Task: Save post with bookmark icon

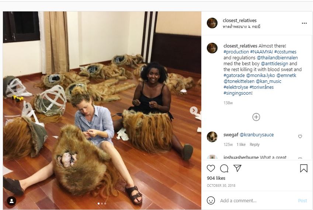Action: coord(303,168)
